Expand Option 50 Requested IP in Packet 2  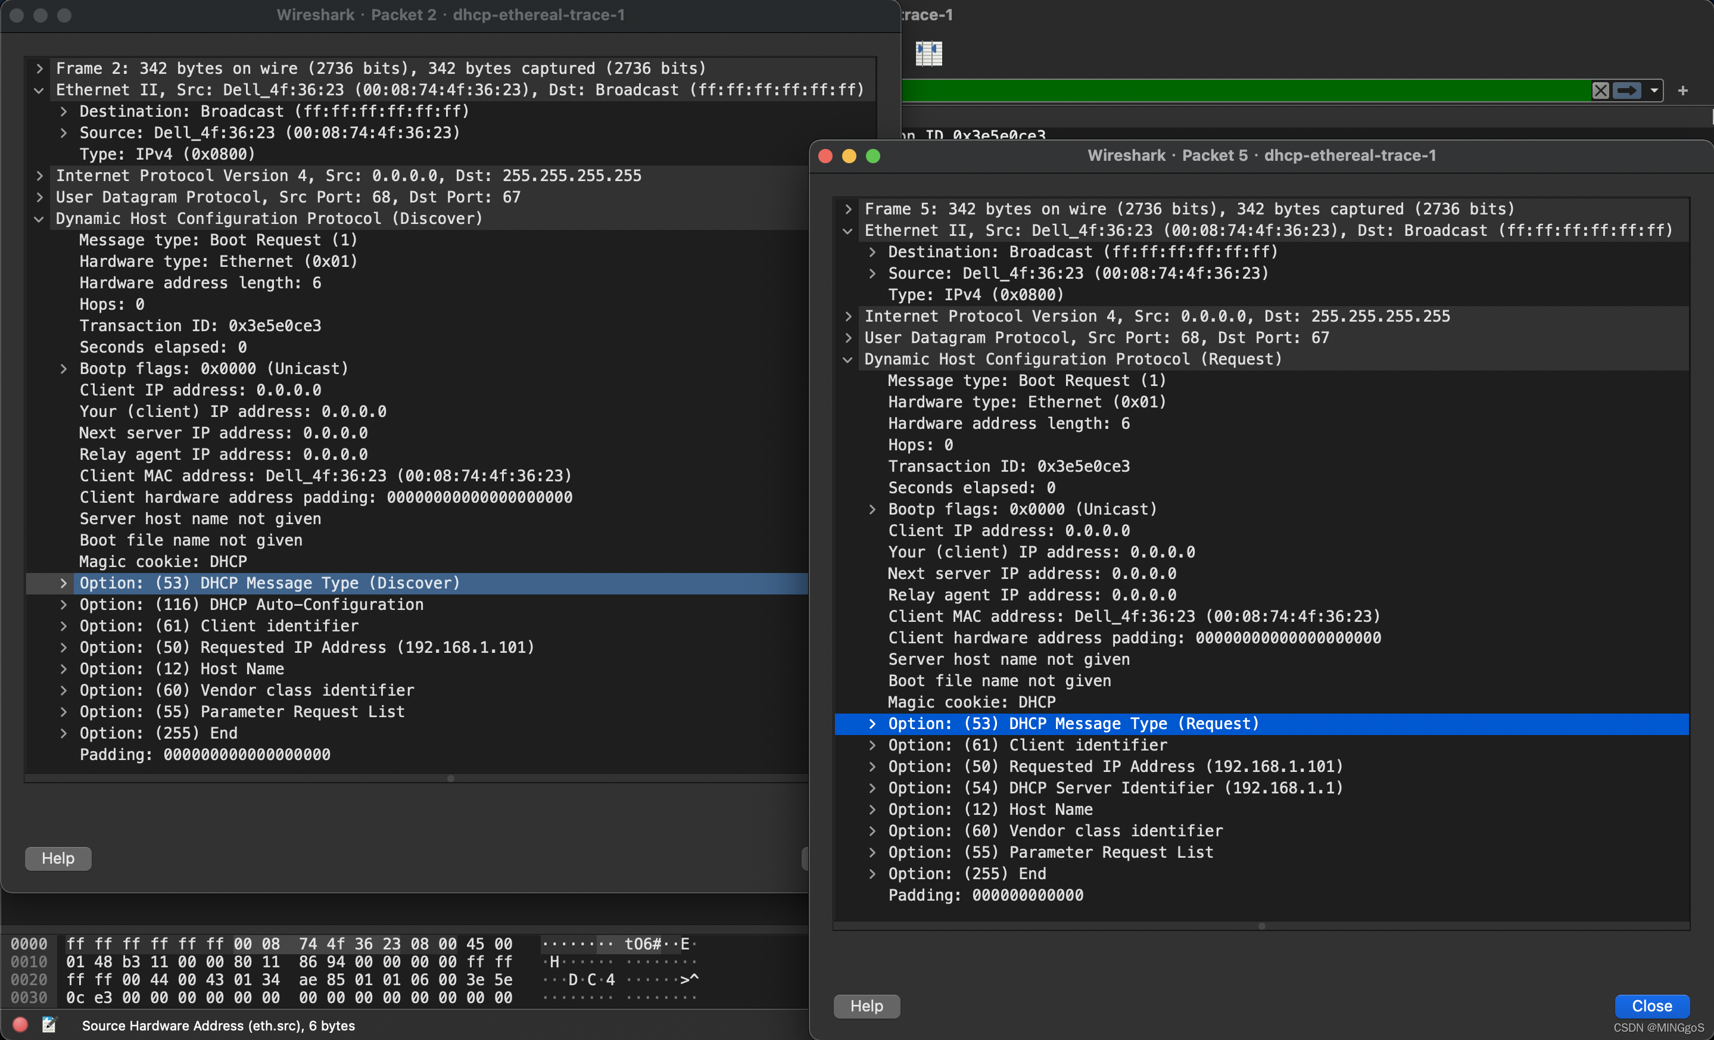63,647
